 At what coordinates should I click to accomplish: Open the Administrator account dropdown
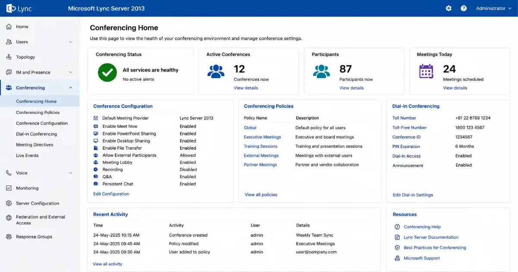[x=493, y=8]
